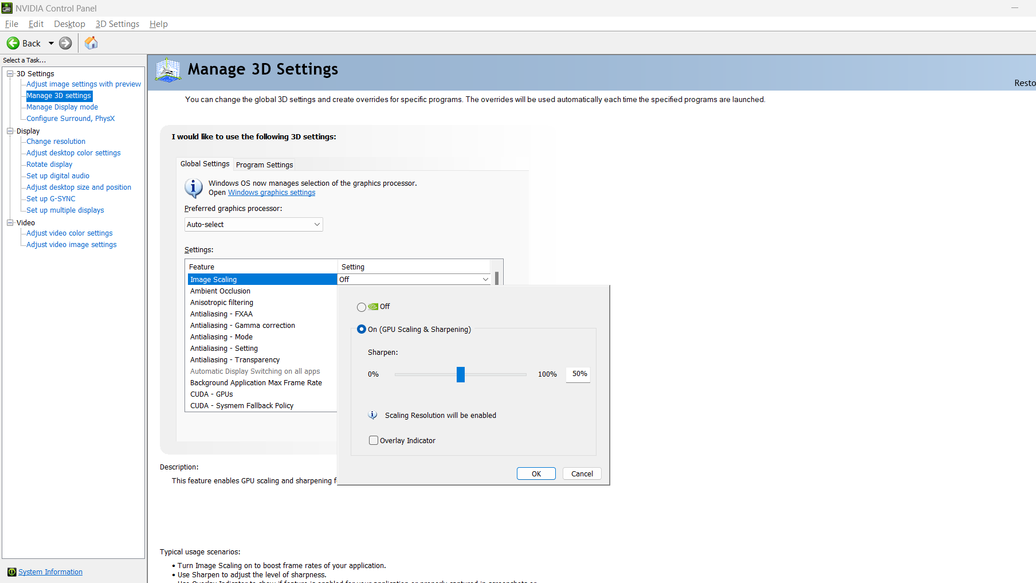Minimize the NVIDIA Control Panel window
This screenshot has height=583, width=1036.
pos(1015,8)
